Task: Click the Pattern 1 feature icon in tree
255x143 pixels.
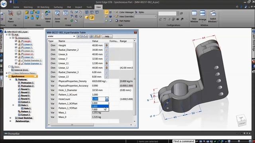Action: click(x=19, y=112)
